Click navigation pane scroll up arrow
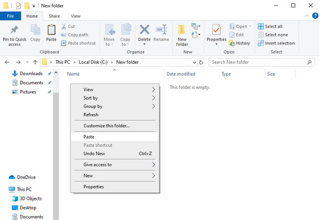Image resolution: width=320 pixels, height=220 pixels. tap(56, 72)
